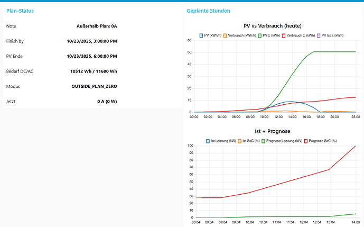The image size is (364, 227).
Task: Click the green PV Σ line plateau in chart
Action: pos(333,52)
